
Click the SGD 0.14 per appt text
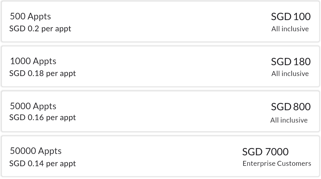(x=43, y=164)
